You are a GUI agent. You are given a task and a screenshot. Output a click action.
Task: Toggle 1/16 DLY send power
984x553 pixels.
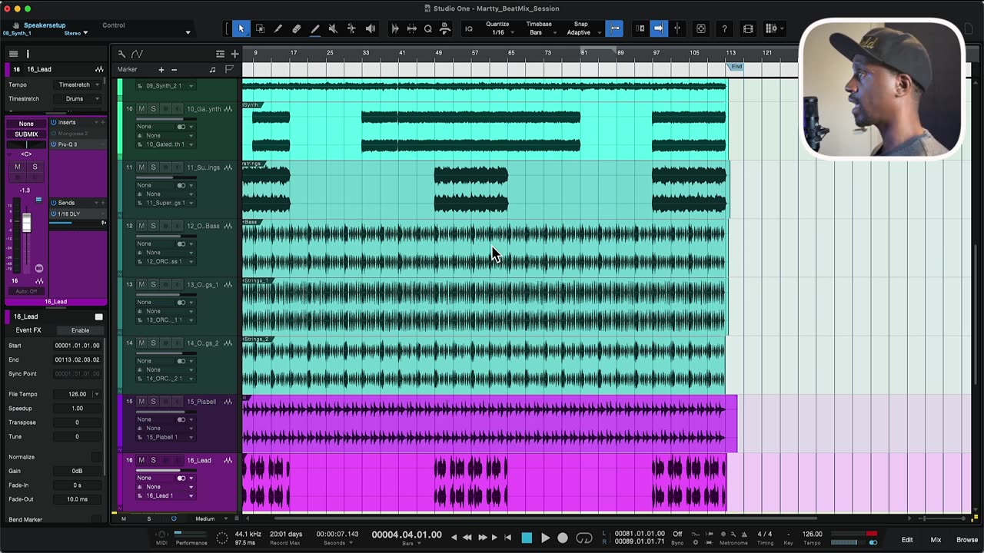pos(54,214)
